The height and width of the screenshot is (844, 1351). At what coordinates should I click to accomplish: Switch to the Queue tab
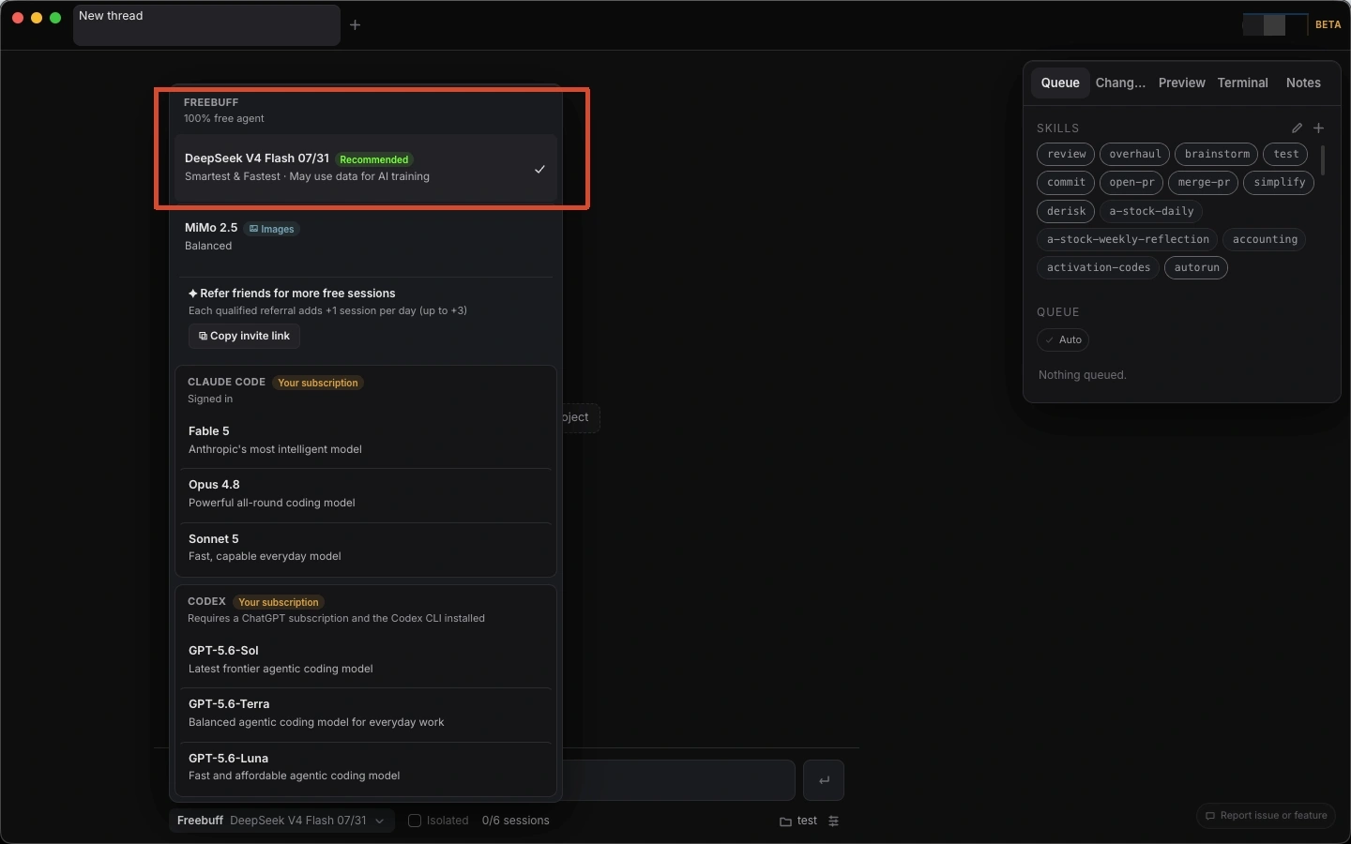pyautogui.click(x=1060, y=83)
